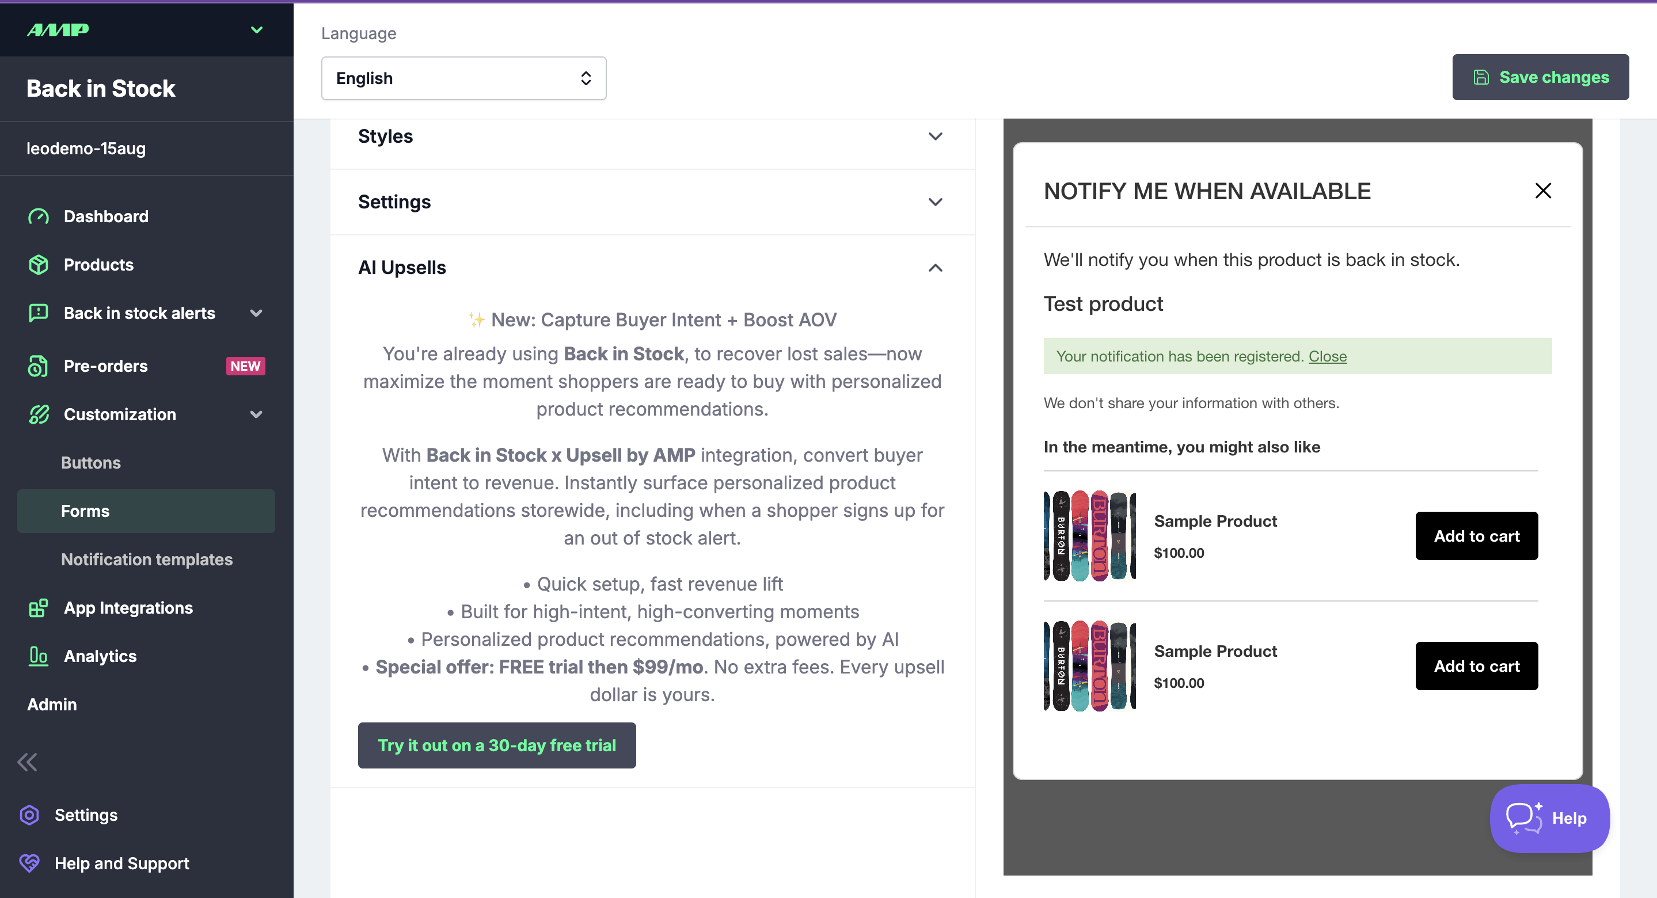This screenshot has height=898, width=1657.
Task: Collapse sidebar with double-chevron icon
Action: pos(28,762)
